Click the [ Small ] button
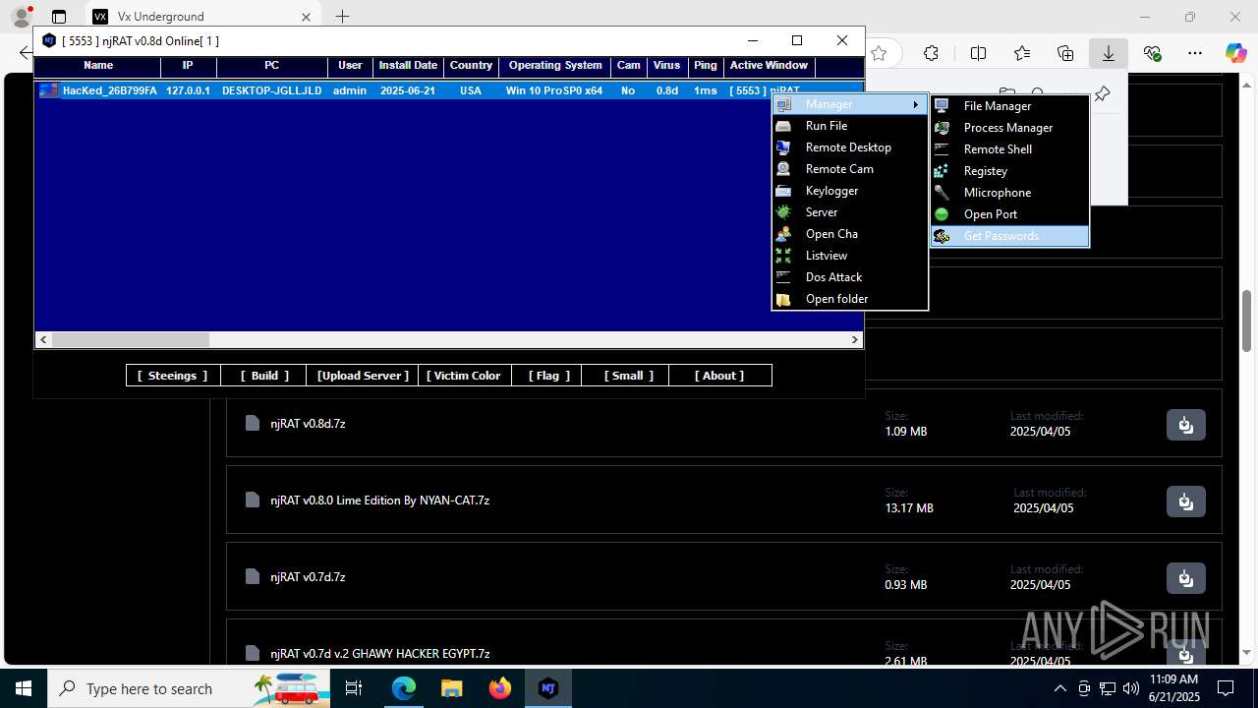1258x708 pixels. click(x=625, y=376)
